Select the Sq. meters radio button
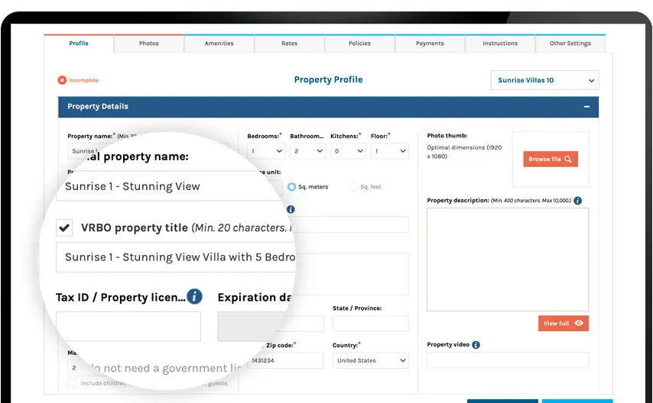 coord(291,187)
